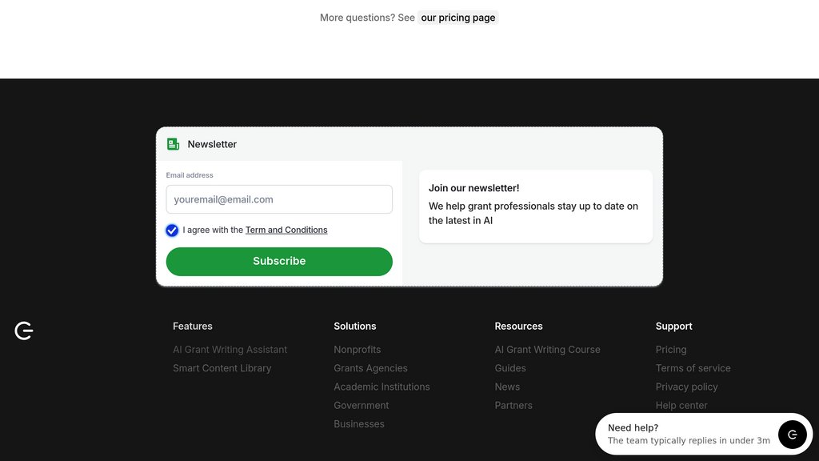Open AI Grant Writing Course under Resources
819x461 pixels.
(x=547, y=349)
